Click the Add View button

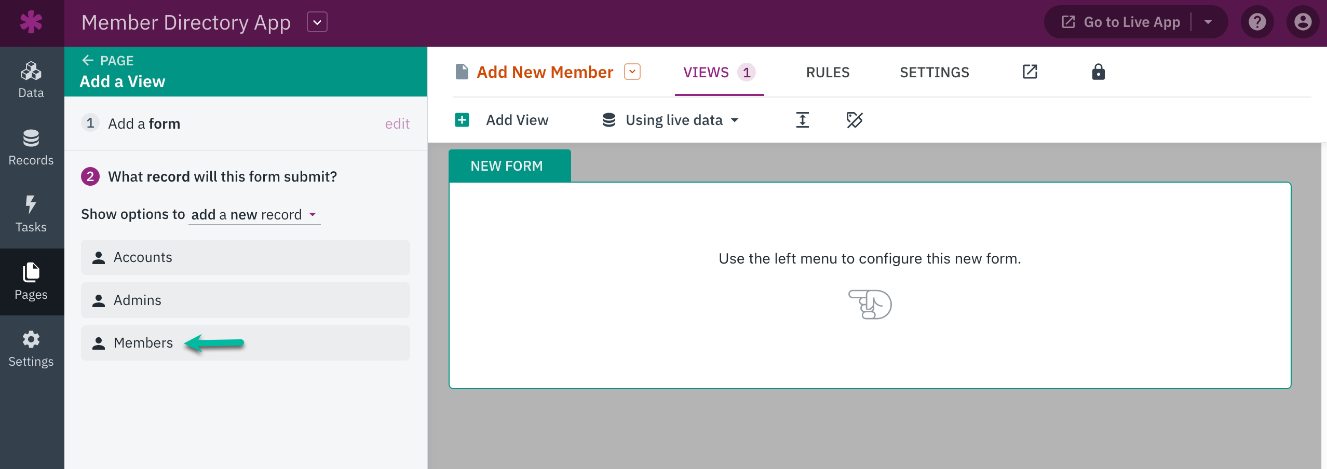[502, 120]
